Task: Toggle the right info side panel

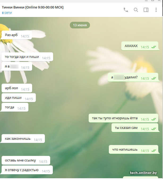Action: [x=146, y=10]
